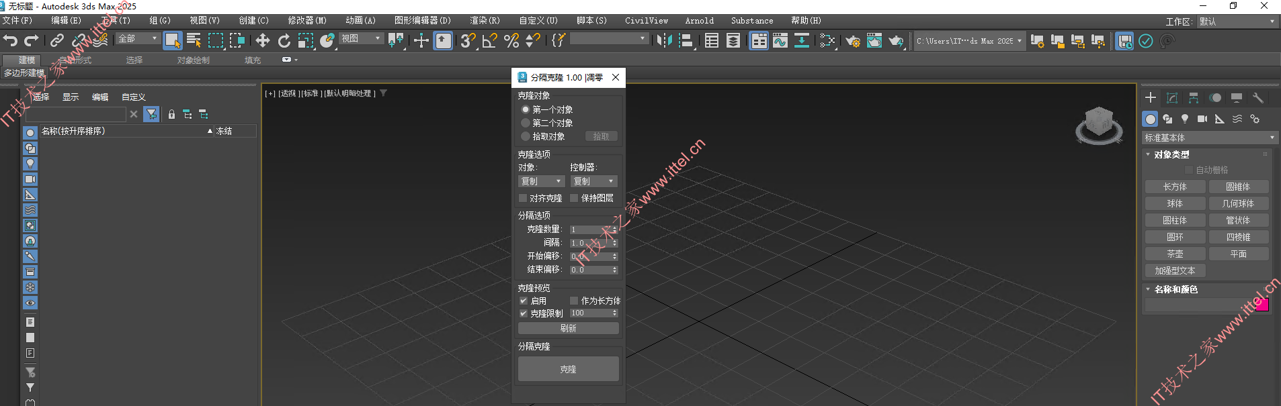
Task: Open the 工作区 默认 workspace dropdown
Action: click(x=1237, y=21)
